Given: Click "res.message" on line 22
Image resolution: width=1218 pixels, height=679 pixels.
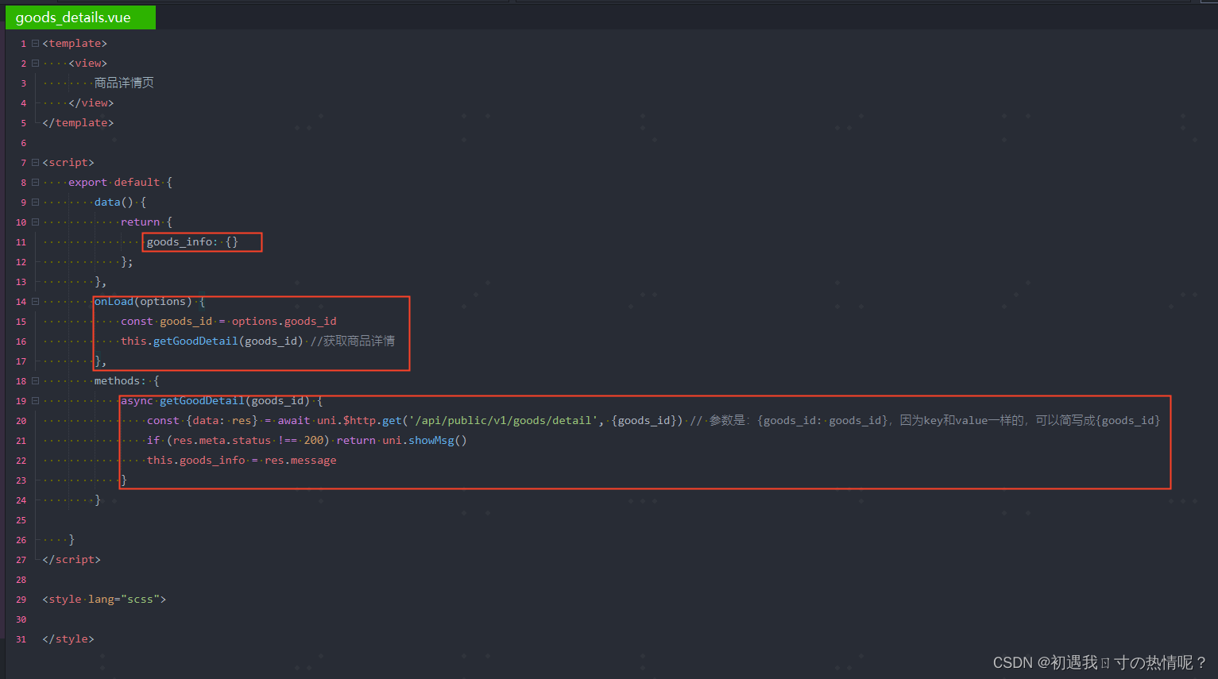Looking at the screenshot, I should pos(300,461).
